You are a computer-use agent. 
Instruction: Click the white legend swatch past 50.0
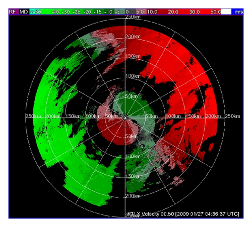226,12
